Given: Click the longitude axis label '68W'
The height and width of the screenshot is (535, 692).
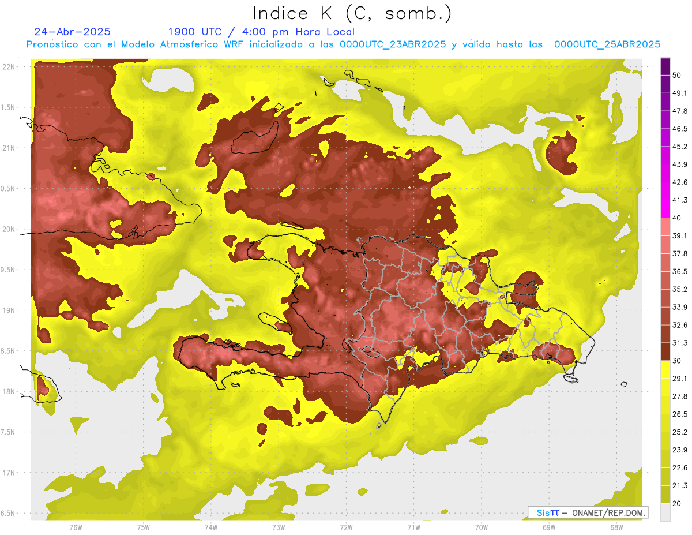Looking at the screenshot, I should tap(616, 528).
